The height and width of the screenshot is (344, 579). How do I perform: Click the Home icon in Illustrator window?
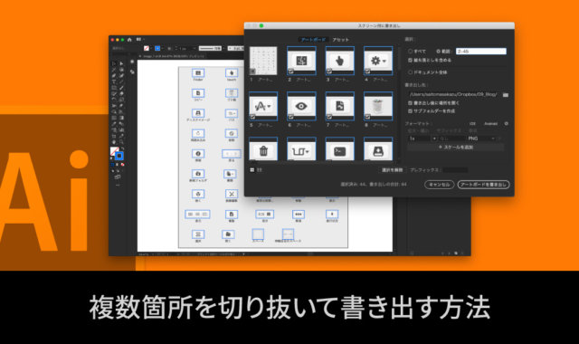129,40
